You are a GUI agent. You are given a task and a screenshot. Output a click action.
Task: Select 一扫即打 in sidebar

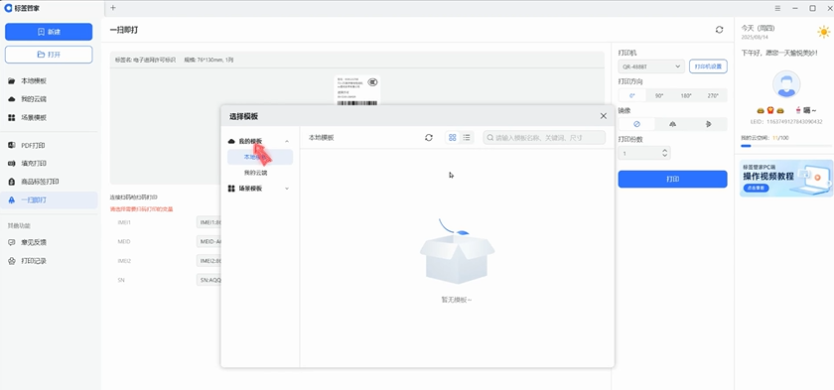point(49,199)
